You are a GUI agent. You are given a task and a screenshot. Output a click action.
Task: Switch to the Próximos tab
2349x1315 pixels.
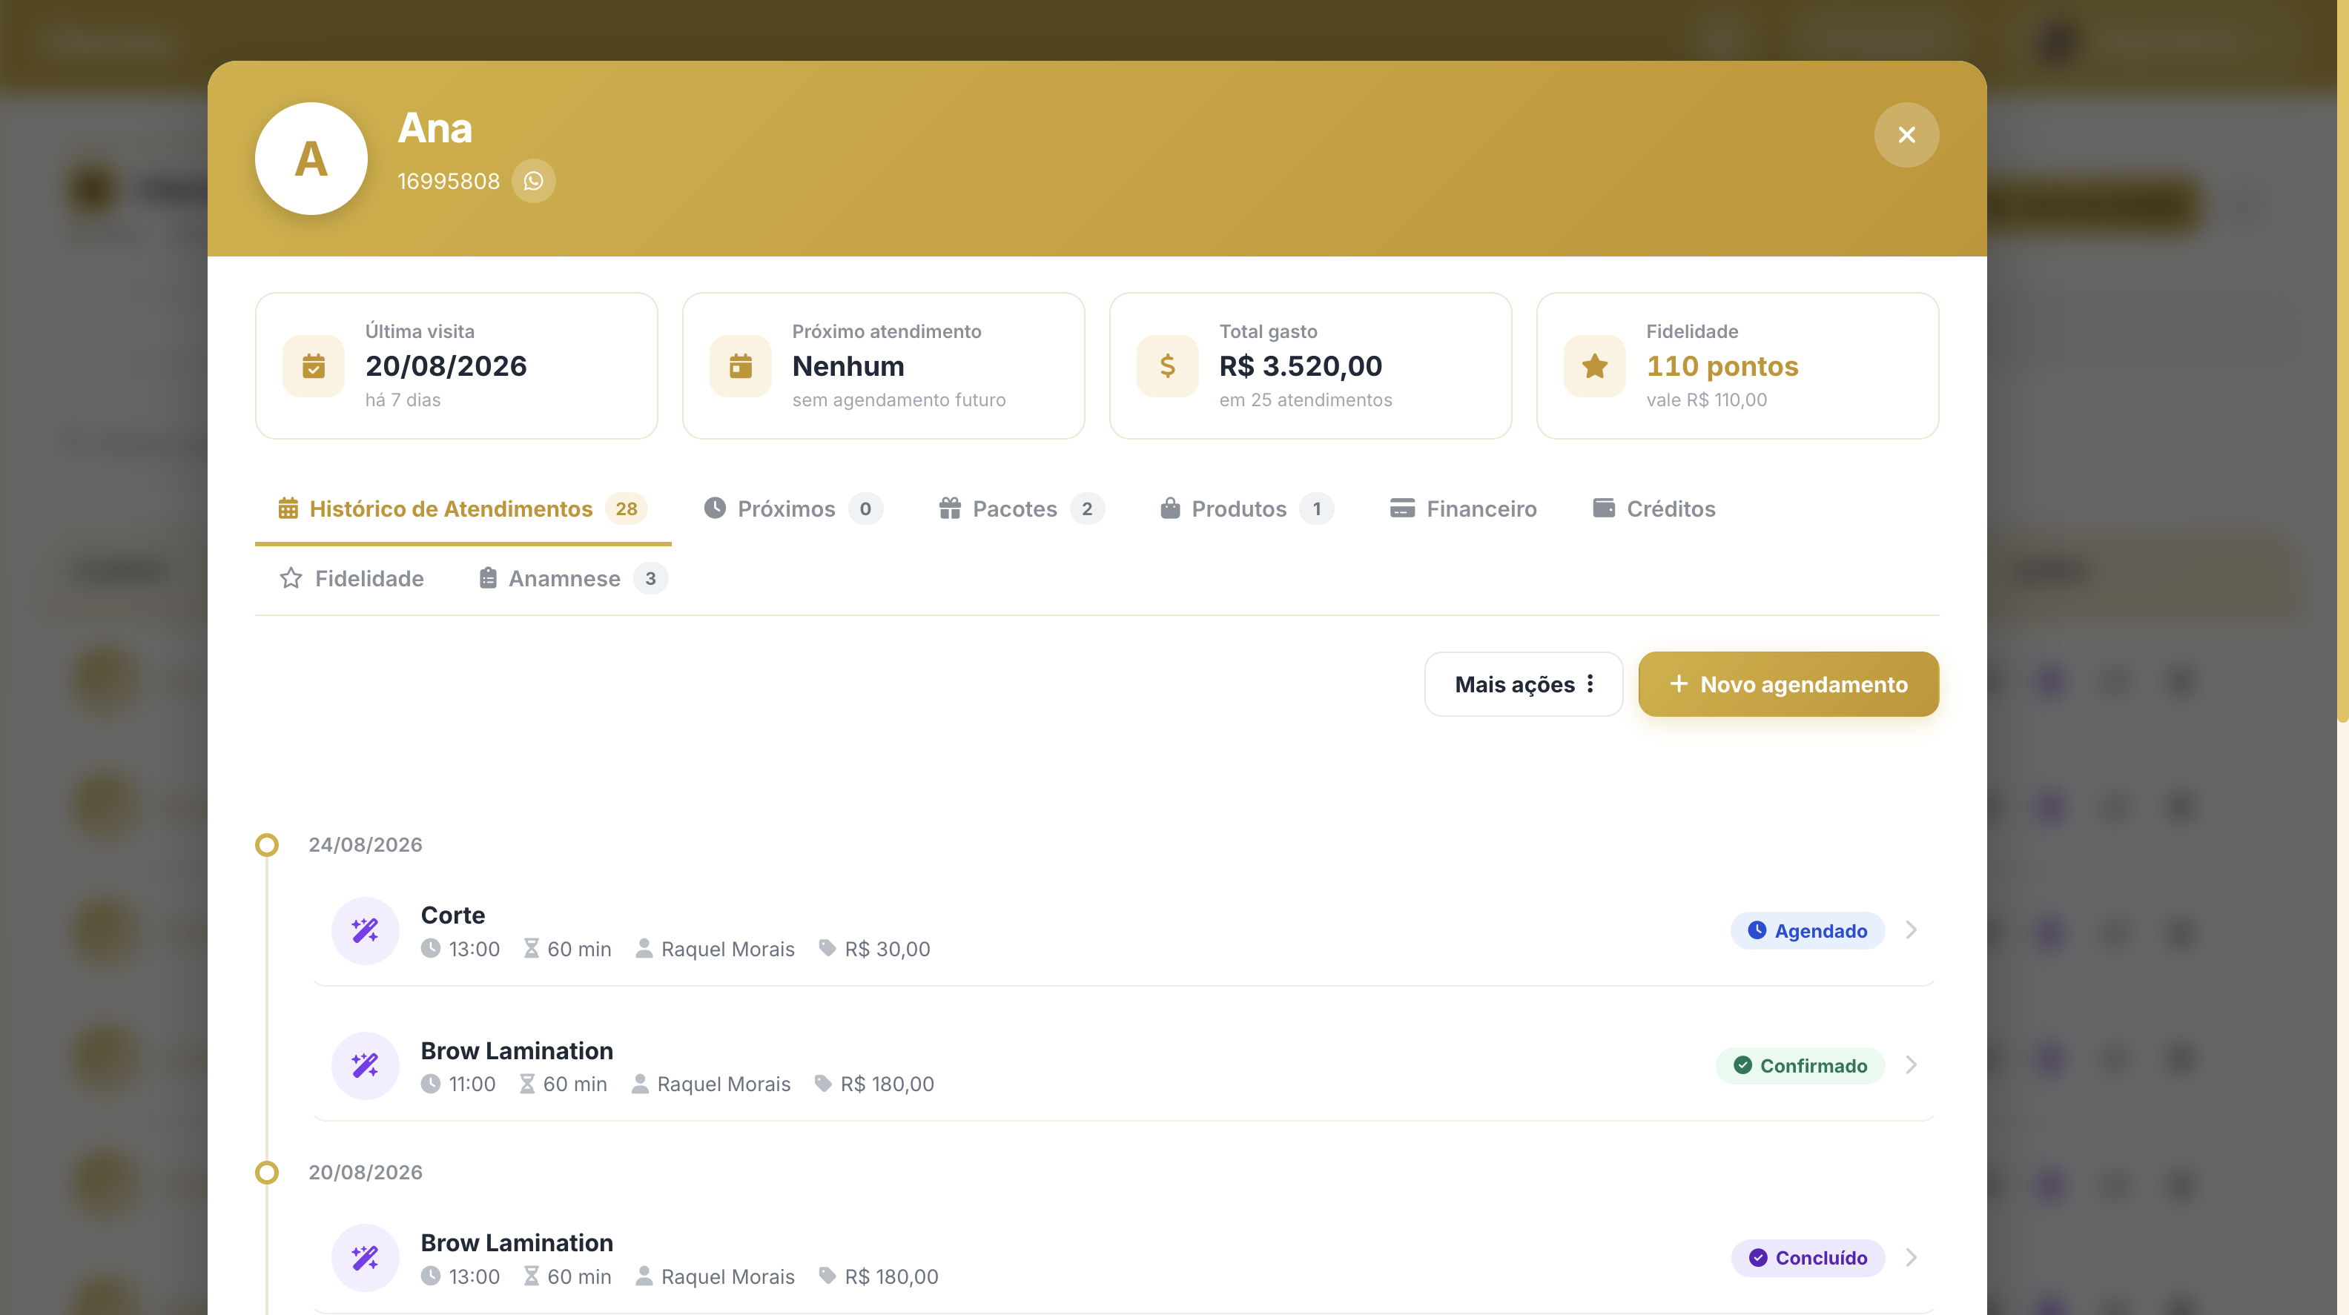click(x=793, y=509)
